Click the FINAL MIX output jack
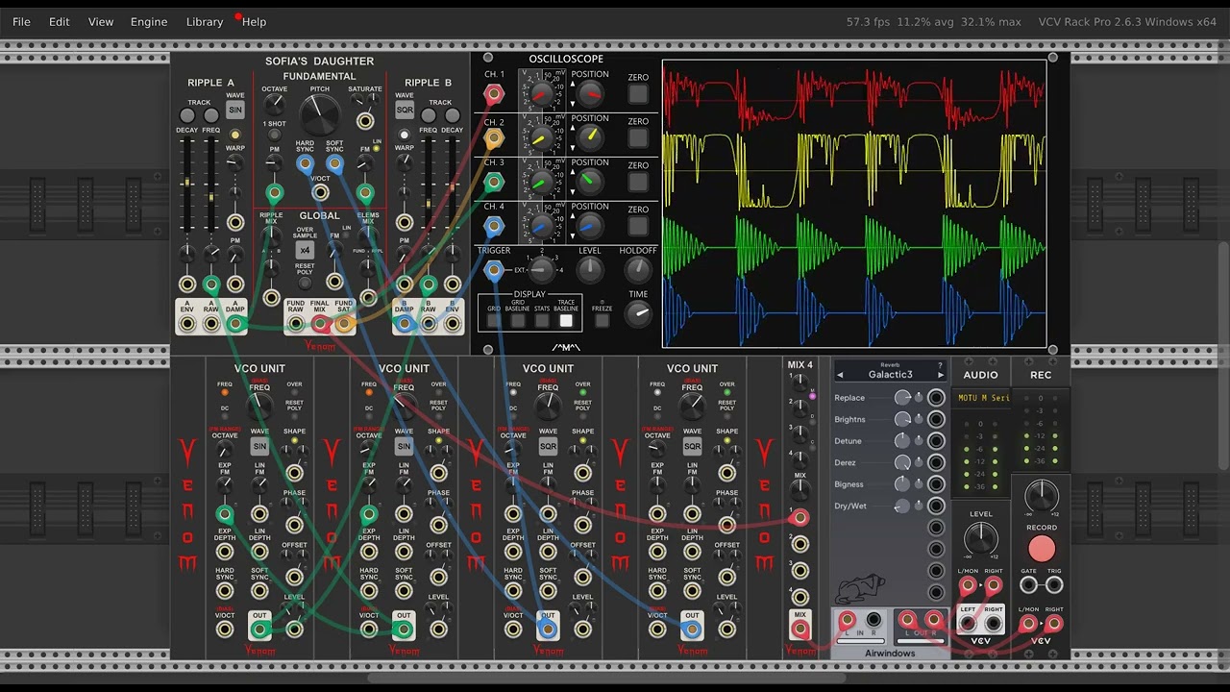The width and height of the screenshot is (1230, 692). (x=320, y=323)
